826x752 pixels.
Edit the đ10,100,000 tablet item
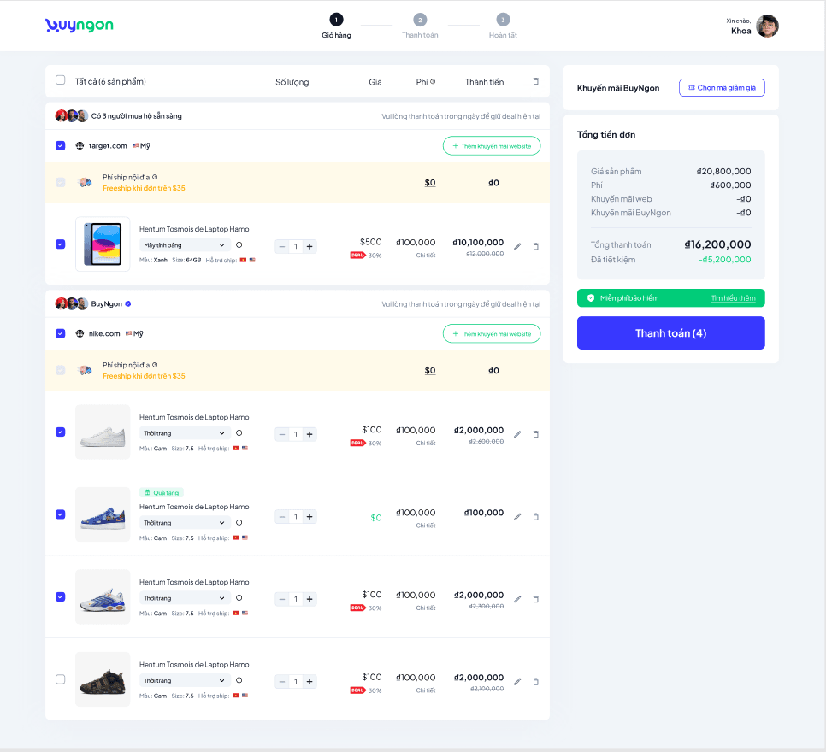[x=517, y=246]
